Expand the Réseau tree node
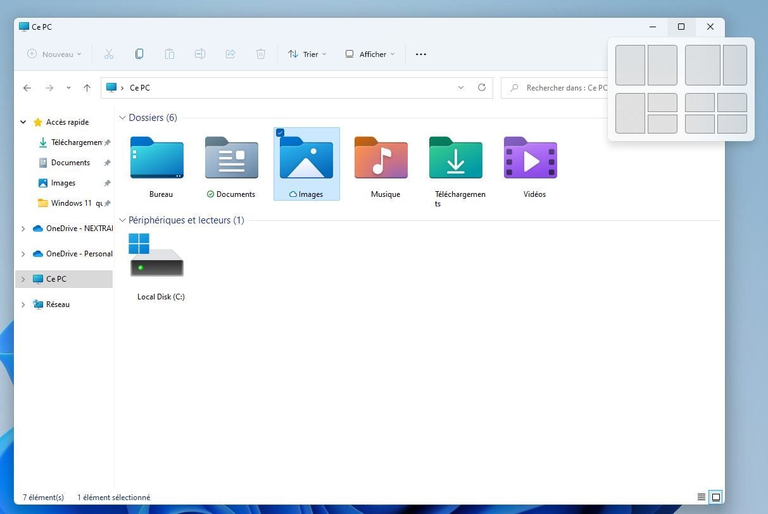The width and height of the screenshot is (768, 514). 23,304
